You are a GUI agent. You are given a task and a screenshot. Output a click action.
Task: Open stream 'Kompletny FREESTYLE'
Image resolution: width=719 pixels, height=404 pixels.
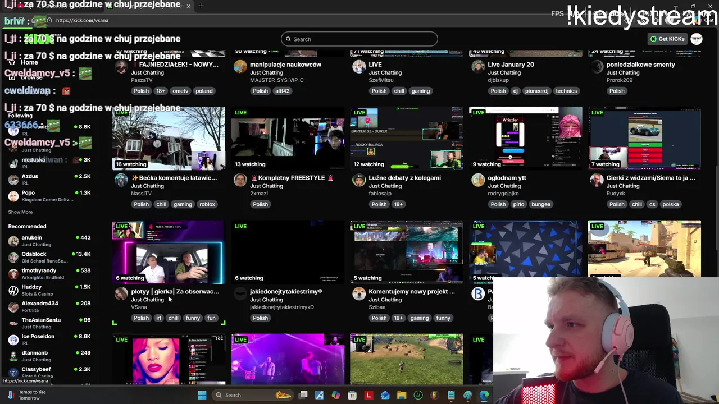coord(292,178)
